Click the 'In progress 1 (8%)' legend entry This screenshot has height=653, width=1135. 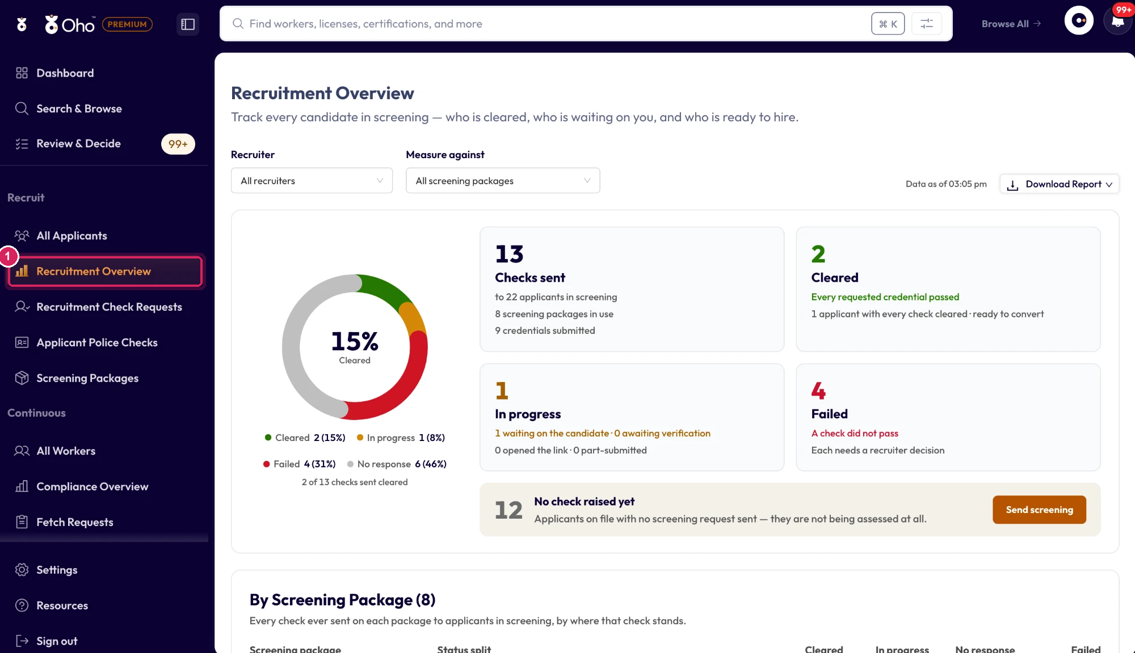tap(401, 438)
